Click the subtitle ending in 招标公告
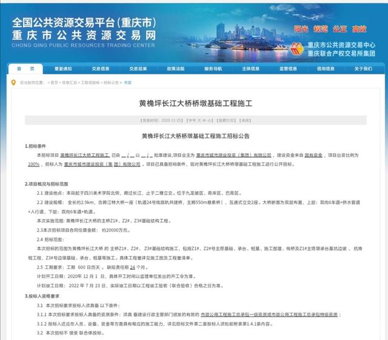This screenshot has height=340, width=388. pos(195,136)
